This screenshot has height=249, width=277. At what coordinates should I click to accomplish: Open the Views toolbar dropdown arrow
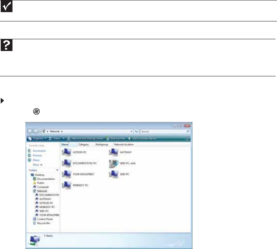[x=63, y=139]
